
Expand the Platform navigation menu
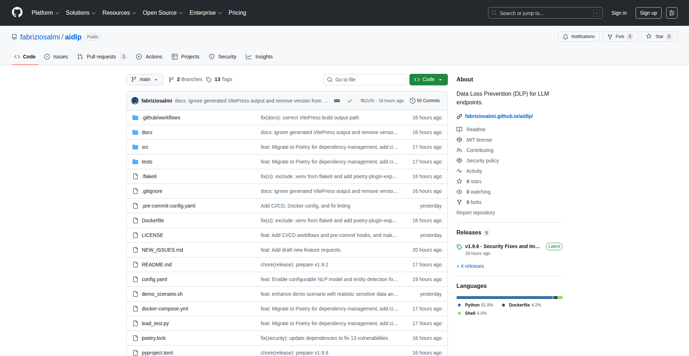click(45, 13)
